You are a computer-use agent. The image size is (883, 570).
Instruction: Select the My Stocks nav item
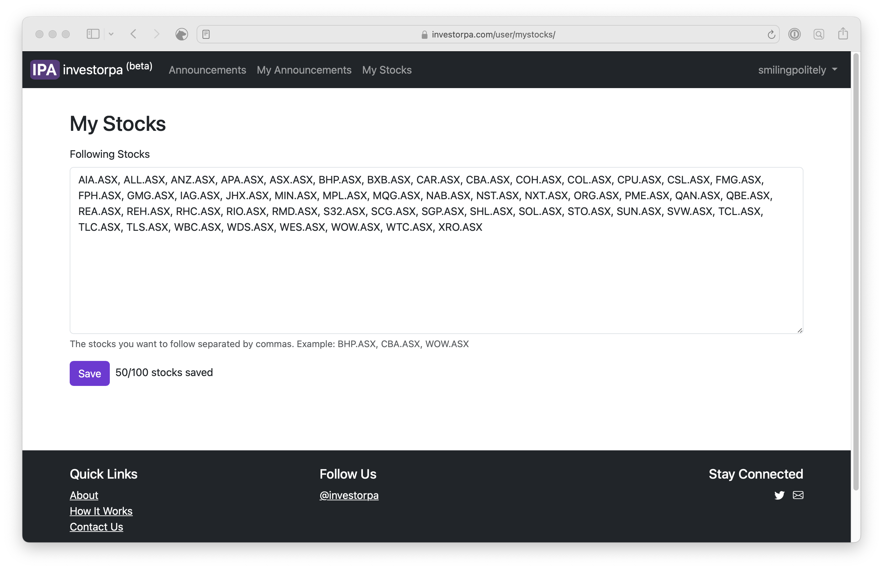[387, 70]
